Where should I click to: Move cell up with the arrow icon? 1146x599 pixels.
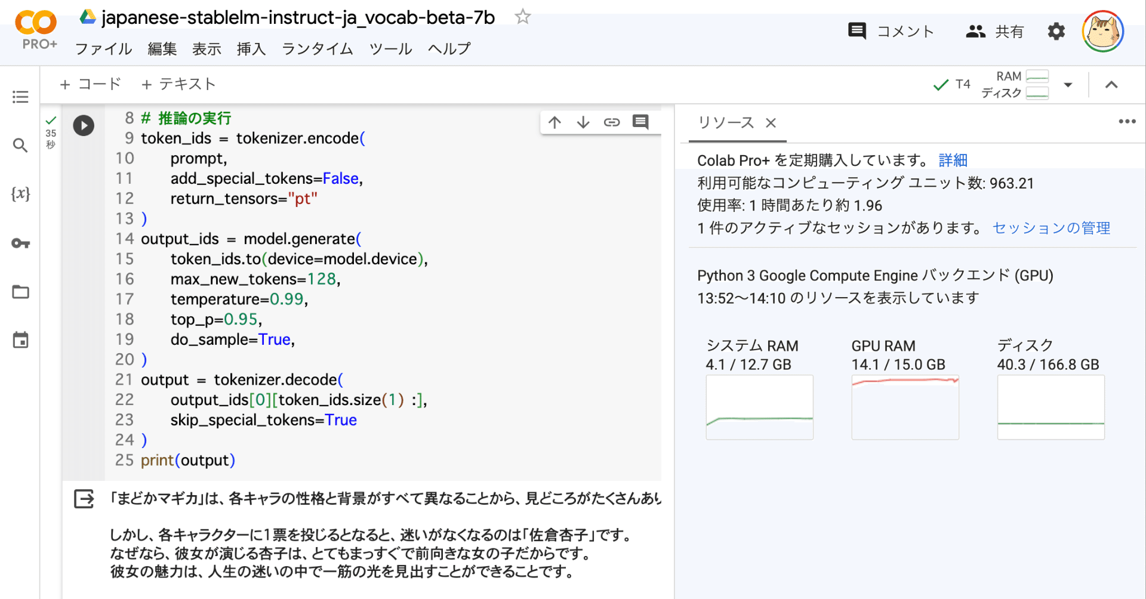tap(554, 122)
